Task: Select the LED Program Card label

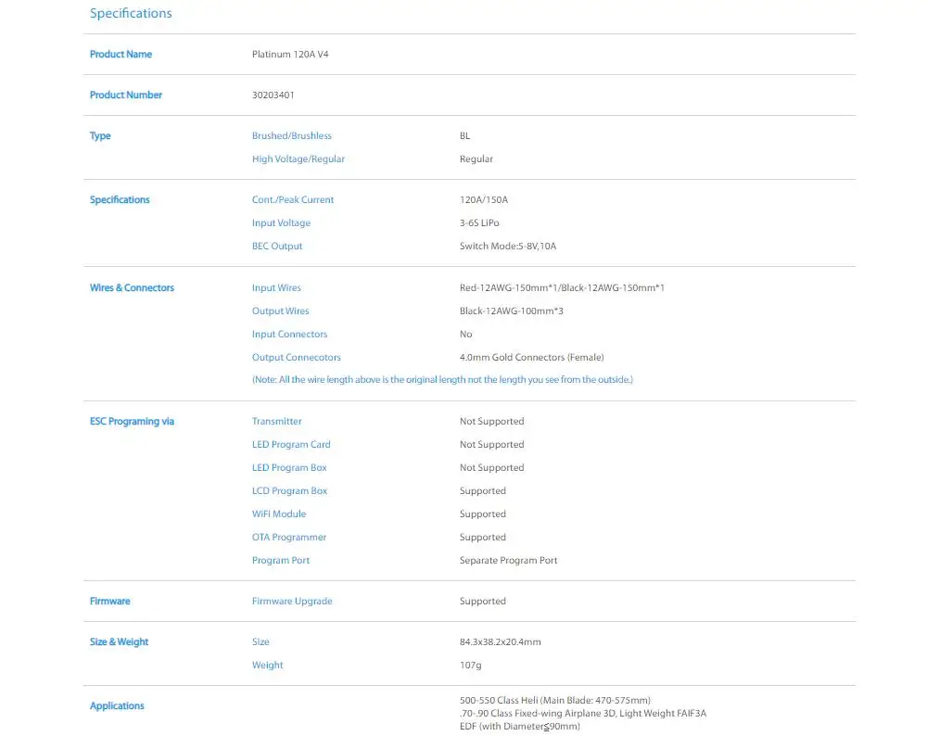Action: 291,445
